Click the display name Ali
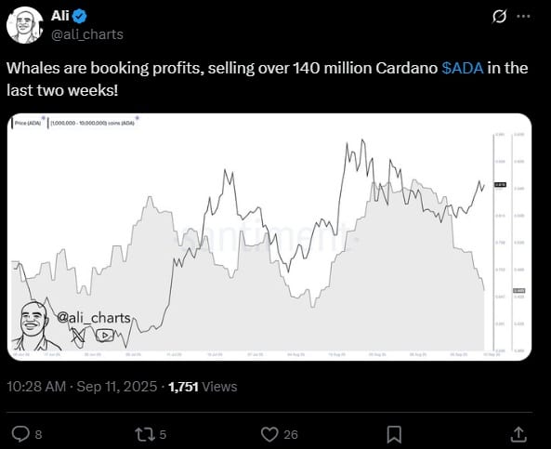Screen dimensions: 551x449 [60, 16]
